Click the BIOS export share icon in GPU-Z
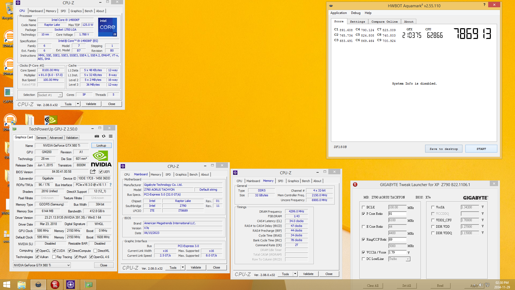The height and width of the screenshot is (290, 515). pos(93,172)
